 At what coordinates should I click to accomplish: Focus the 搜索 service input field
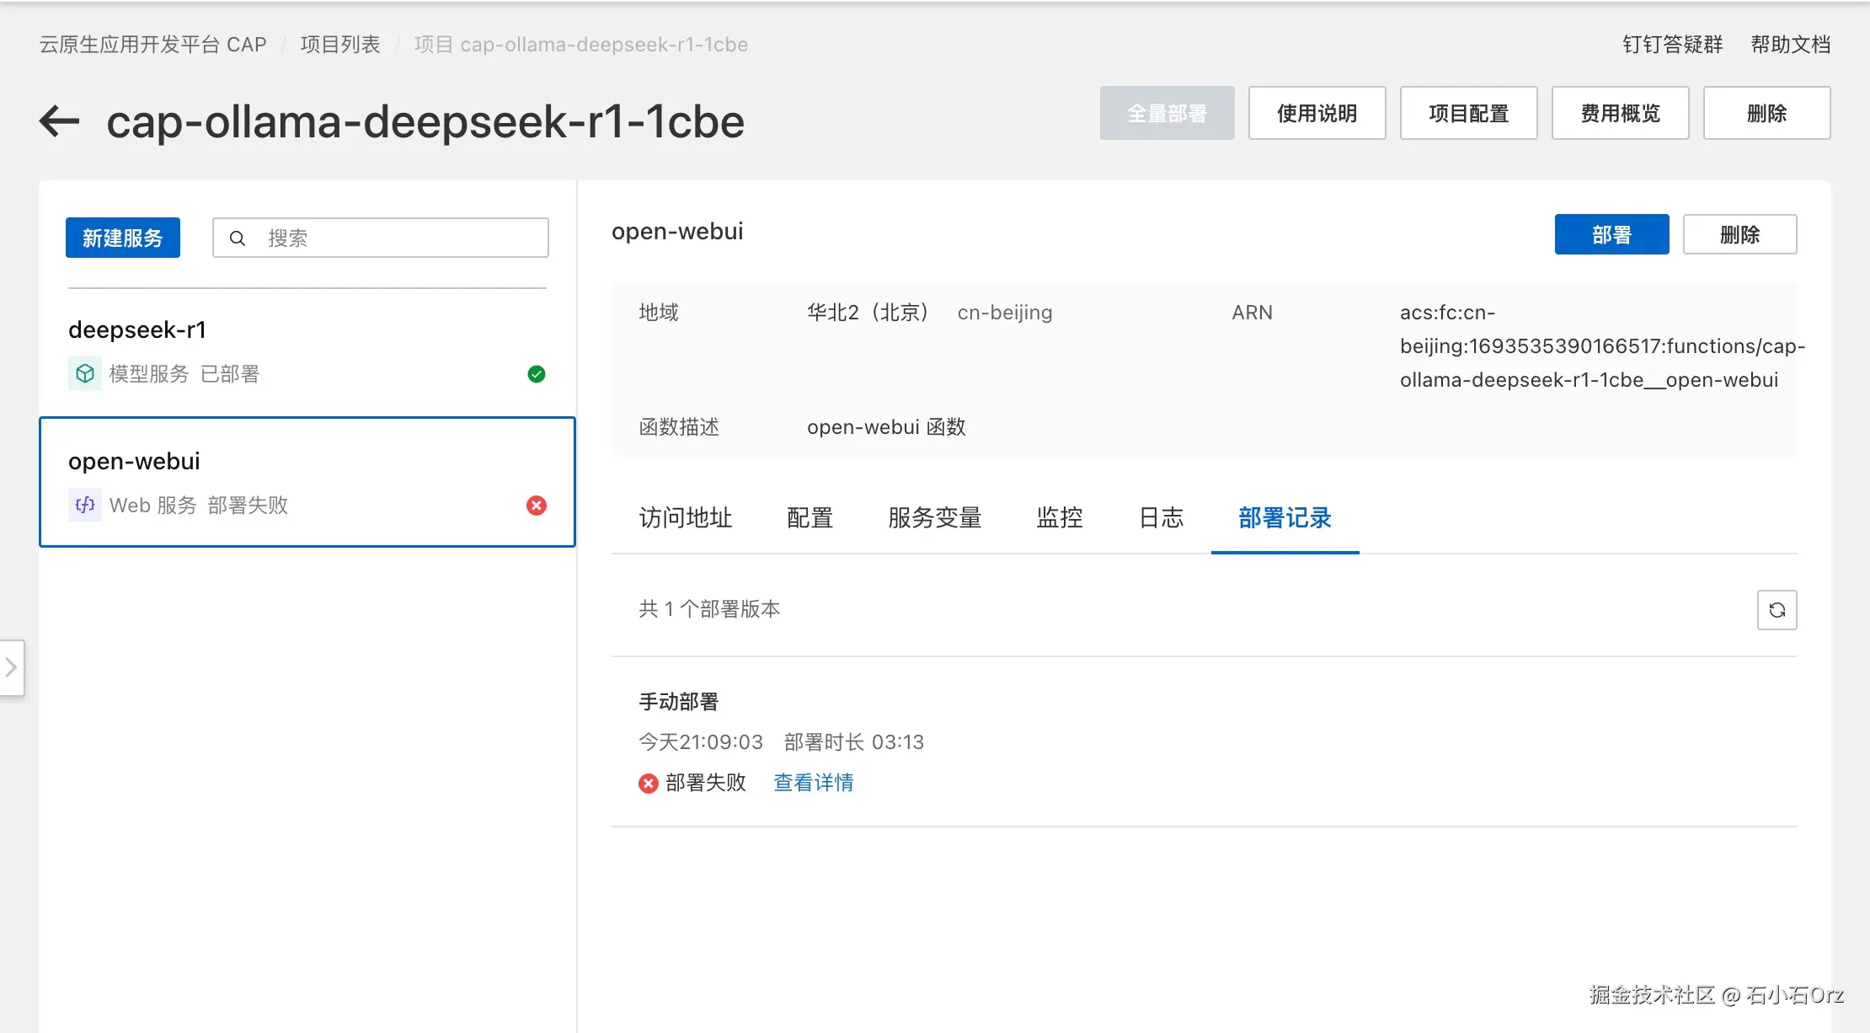coord(396,238)
